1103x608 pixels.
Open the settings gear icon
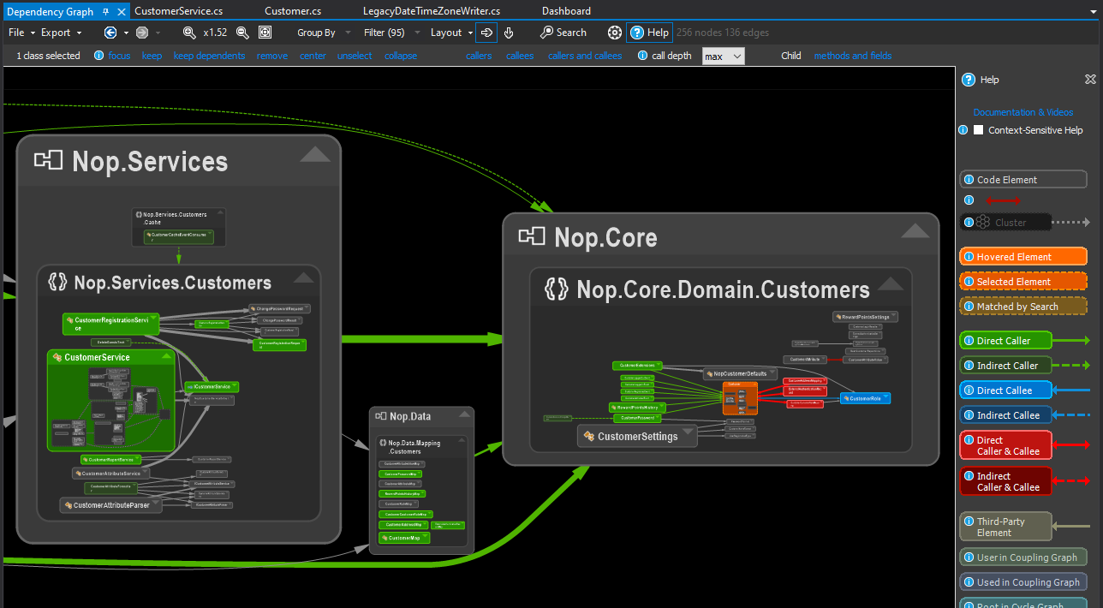tap(615, 33)
